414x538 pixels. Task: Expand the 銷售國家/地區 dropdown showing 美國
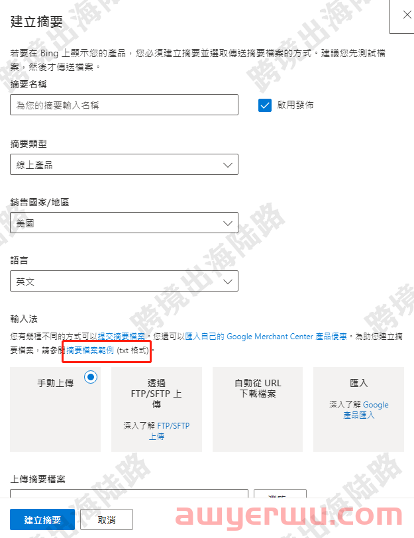tap(124, 223)
